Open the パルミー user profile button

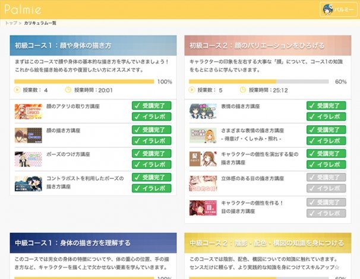pyautogui.click(x=338, y=9)
